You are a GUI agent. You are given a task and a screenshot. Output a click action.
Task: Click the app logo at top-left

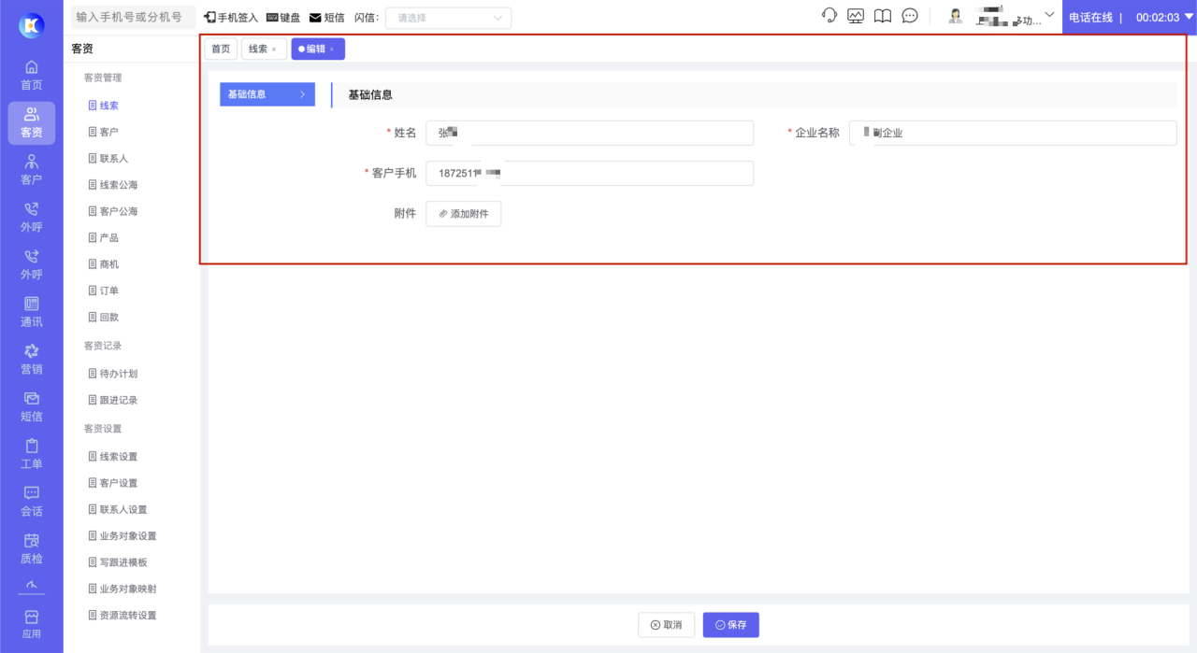pyautogui.click(x=31, y=25)
